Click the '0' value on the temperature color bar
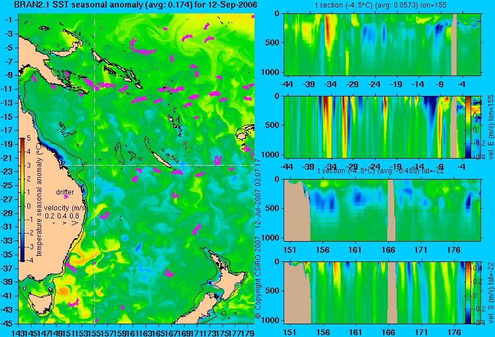 (x=29, y=206)
